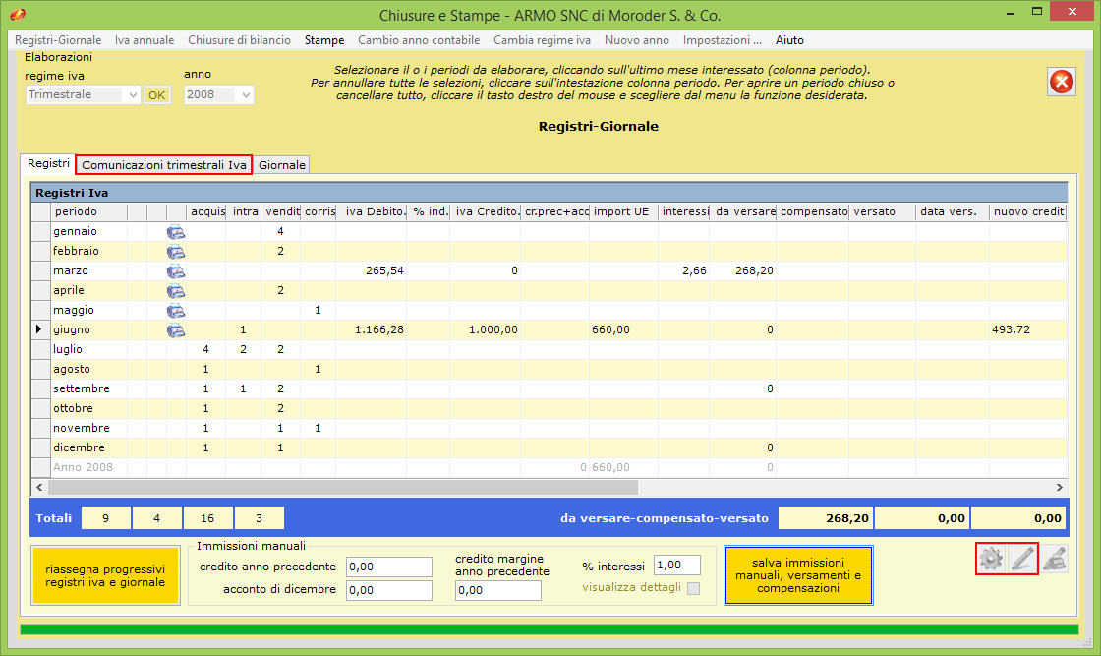Image resolution: width=1101 pixels, height=656 pixels.
Task: Close the panel with the red X icon
Action: 1062,82
